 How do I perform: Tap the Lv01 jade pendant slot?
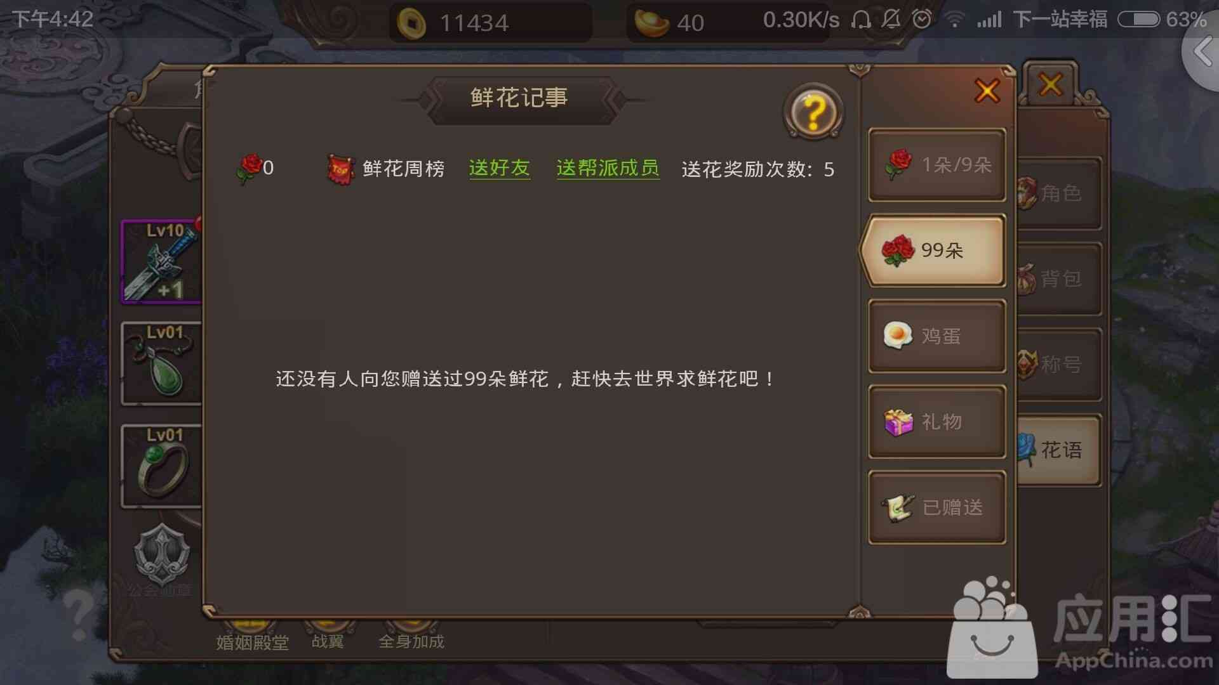click(x=162, y=363)
